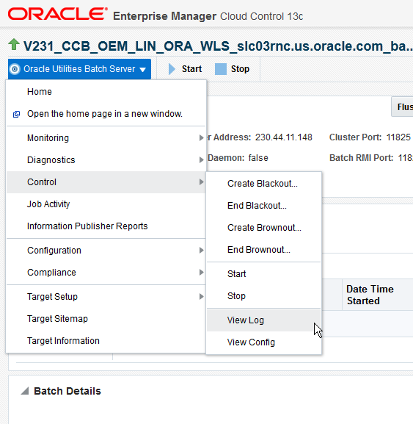The width and height of the screenshot is (413, 424).
Task: Click the Batch RMI Port label
Action: click(361, 158)
